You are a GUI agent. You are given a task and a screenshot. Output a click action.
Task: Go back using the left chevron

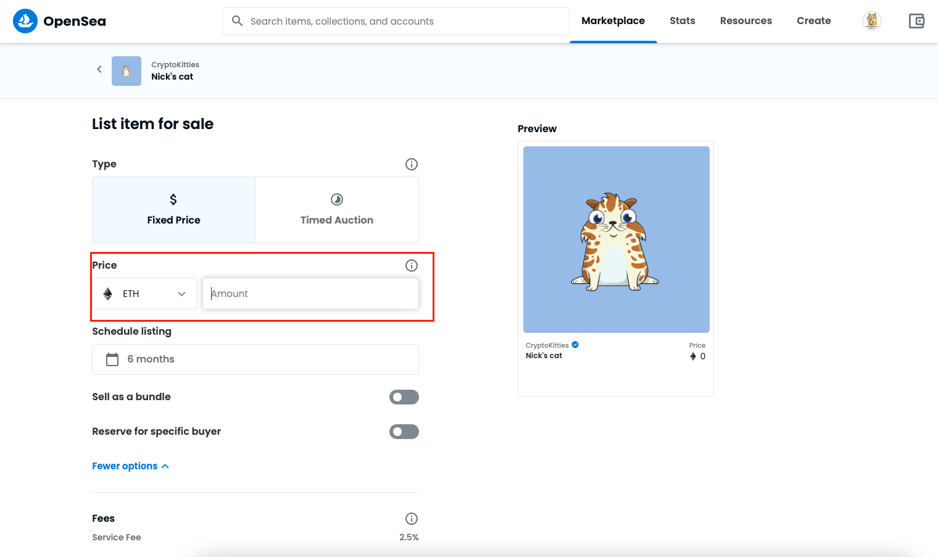coord(99,69)
